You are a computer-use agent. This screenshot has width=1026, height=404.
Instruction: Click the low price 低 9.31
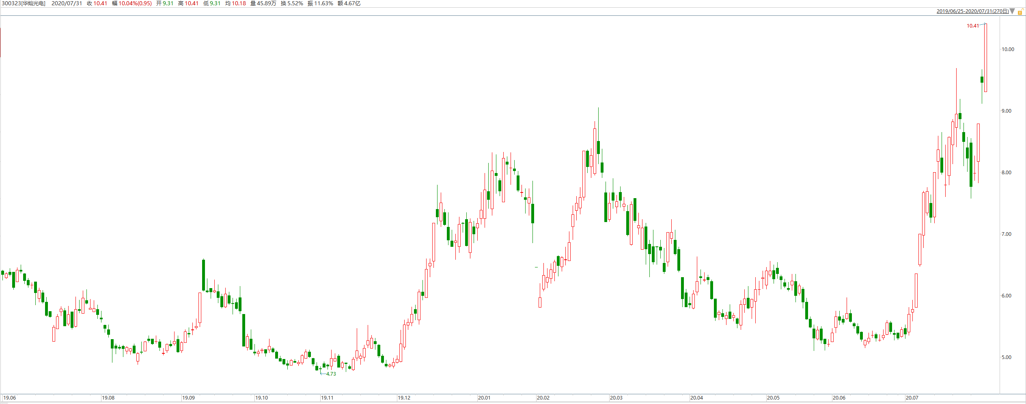(x=212, y=3)
